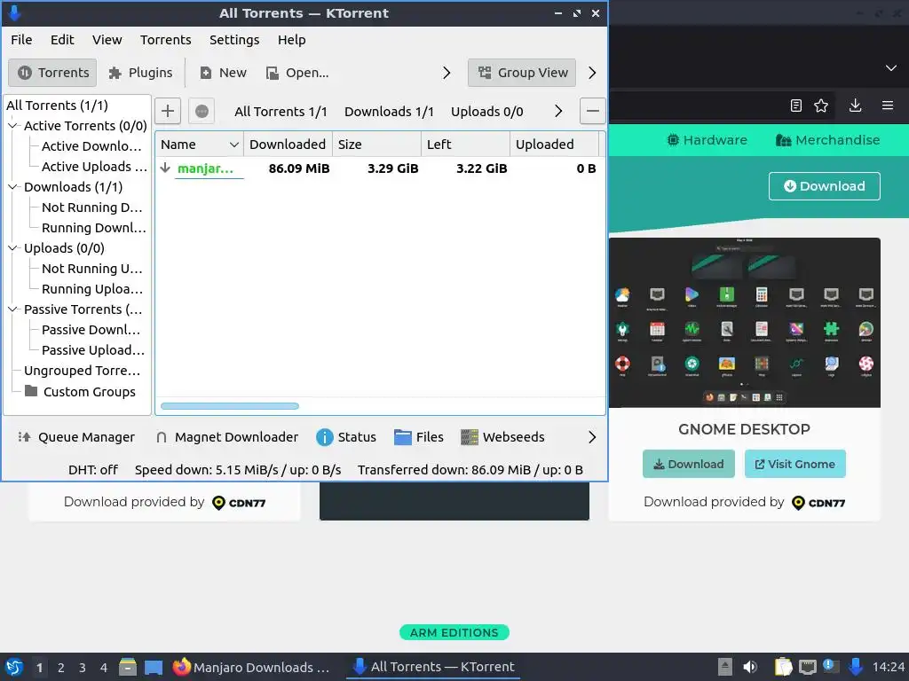The height and width of the screenshot is (681, 909).
Task: Open the Edit menu
Action: point(62,39)
